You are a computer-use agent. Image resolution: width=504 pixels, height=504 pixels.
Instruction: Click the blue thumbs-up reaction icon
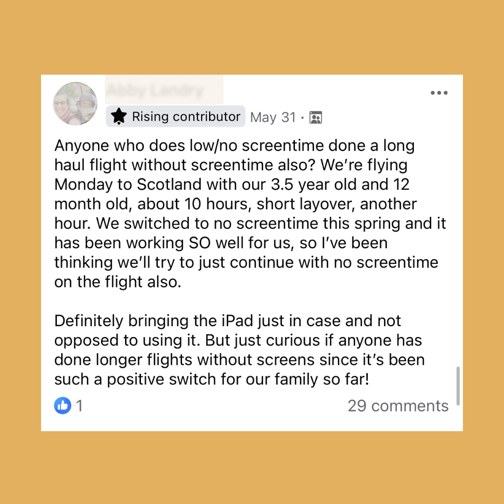(63, 406)
